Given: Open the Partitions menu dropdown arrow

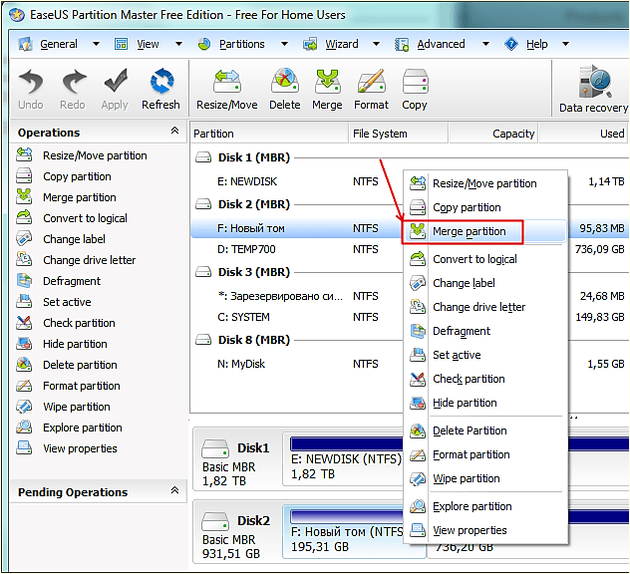Looking at the screenshot, I should click(284, 44).
